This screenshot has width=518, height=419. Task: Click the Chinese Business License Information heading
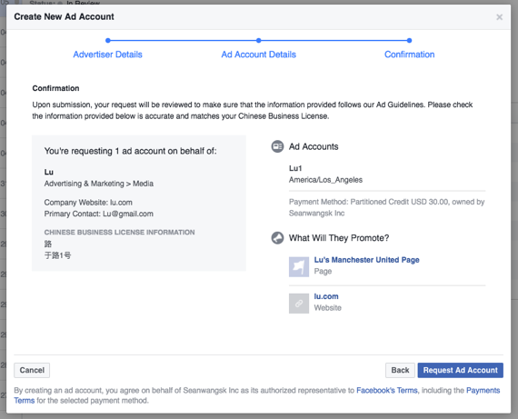pos(119,233)
